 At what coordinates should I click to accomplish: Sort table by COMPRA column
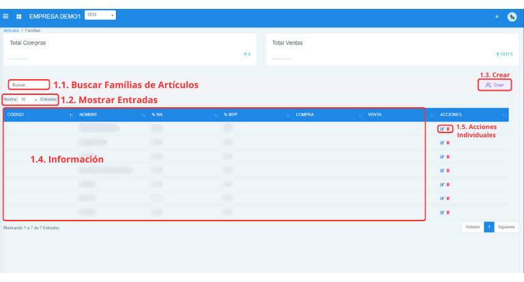(x=328, y=115)
